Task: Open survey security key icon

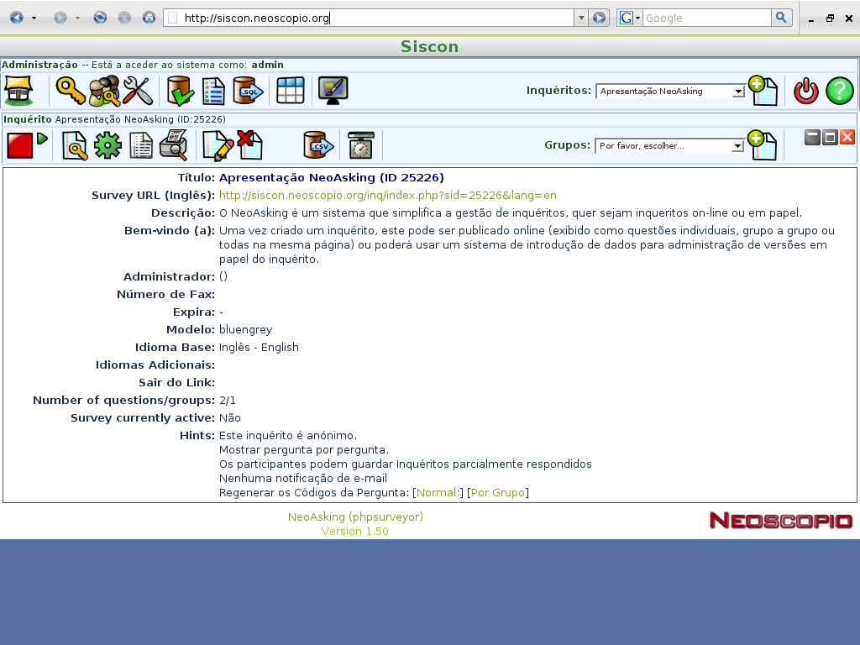Action: pyautogui.click(x=71, y=91)
